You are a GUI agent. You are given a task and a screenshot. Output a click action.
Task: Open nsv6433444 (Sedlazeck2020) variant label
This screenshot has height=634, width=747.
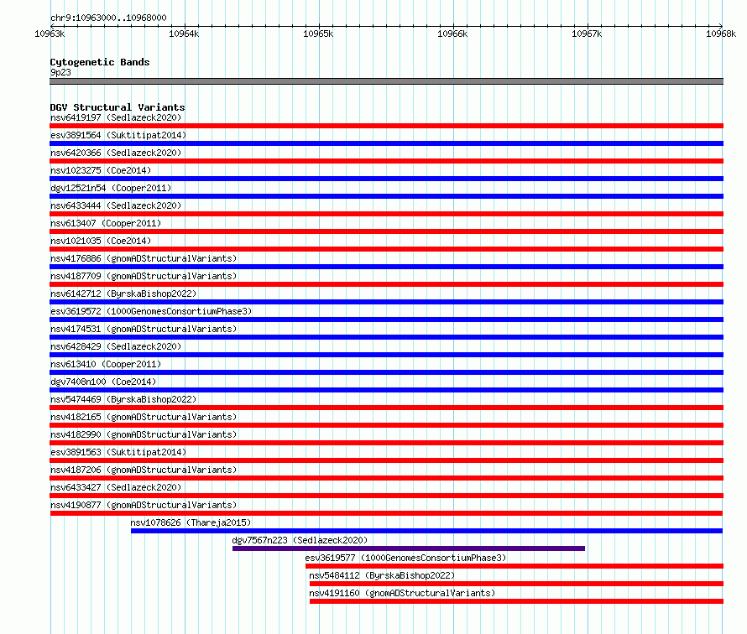pyautogui.click(x=116, y=205)
